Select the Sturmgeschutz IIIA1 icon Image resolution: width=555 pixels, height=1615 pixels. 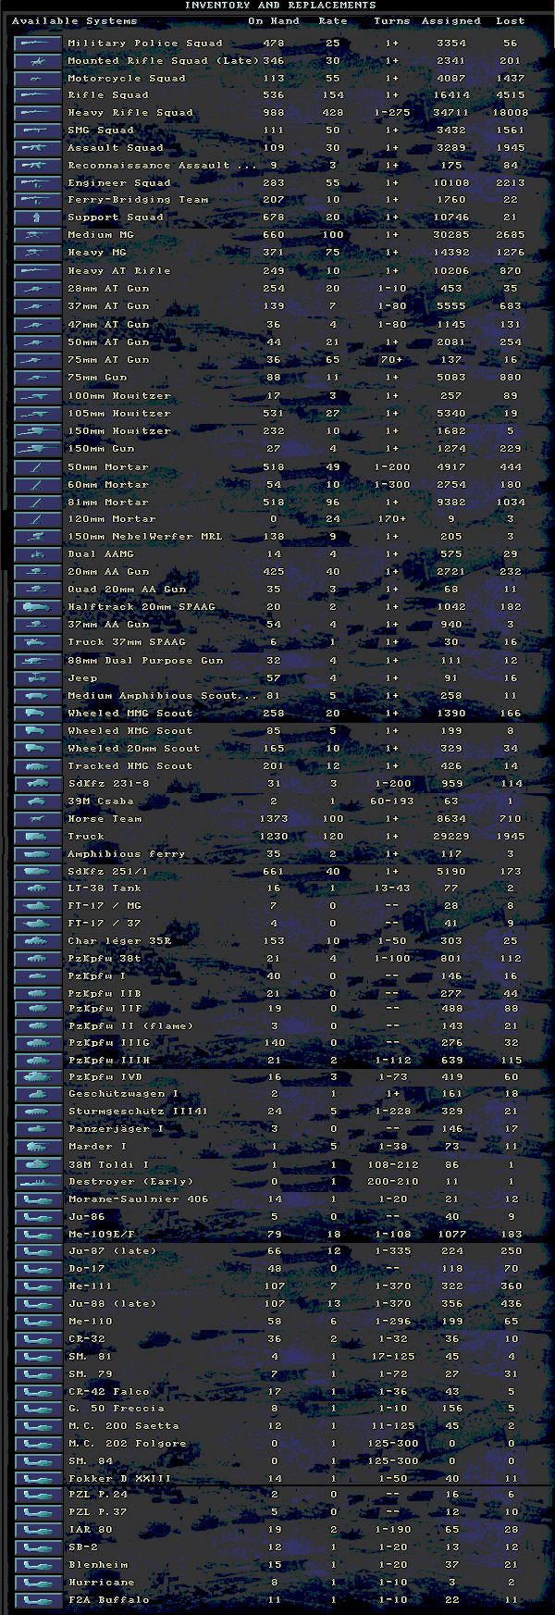click(x=38, y=1112)
